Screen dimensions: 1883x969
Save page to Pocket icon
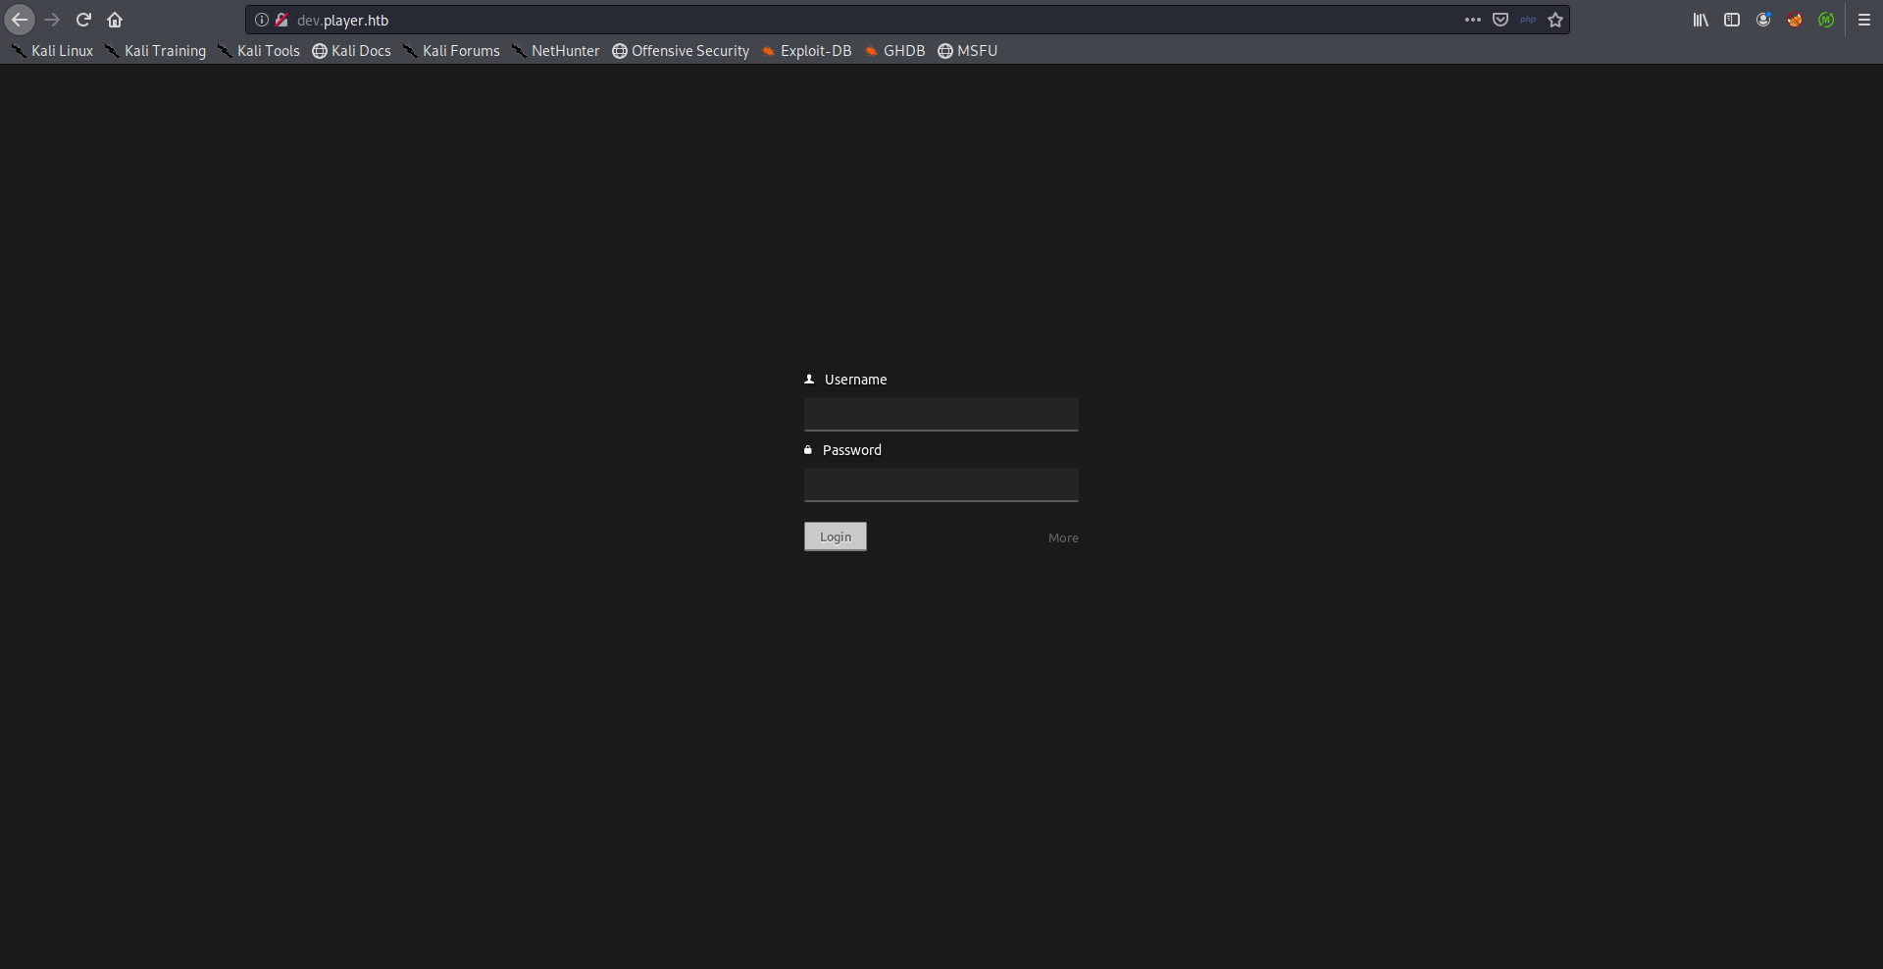[1501, 20]
